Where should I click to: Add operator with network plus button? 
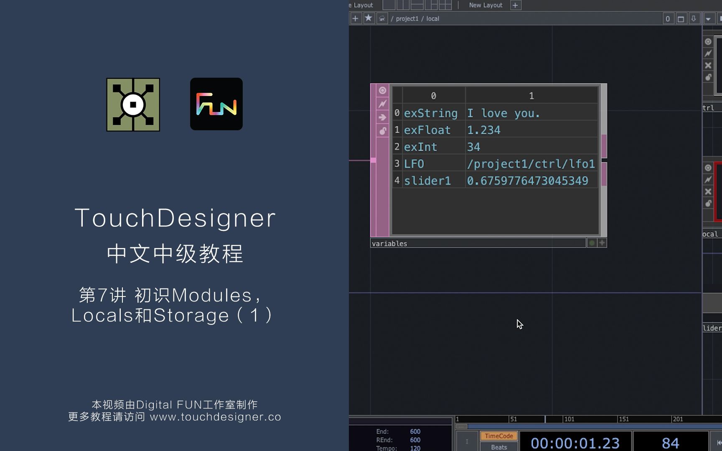pyautogui.click(x=355, y=18)
